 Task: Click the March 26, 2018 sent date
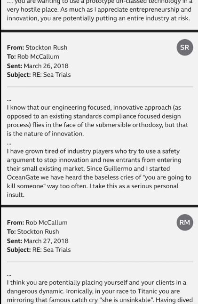point(46,66)
